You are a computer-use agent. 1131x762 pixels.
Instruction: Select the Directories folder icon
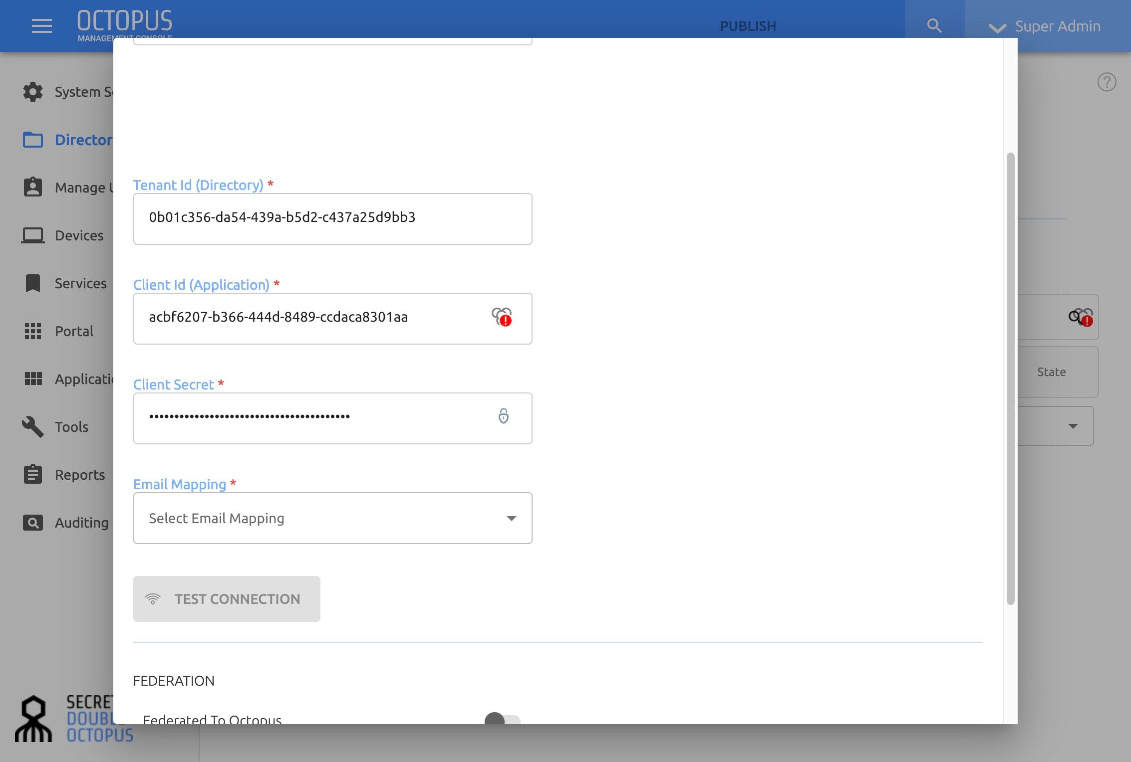(x=33, y=140)
